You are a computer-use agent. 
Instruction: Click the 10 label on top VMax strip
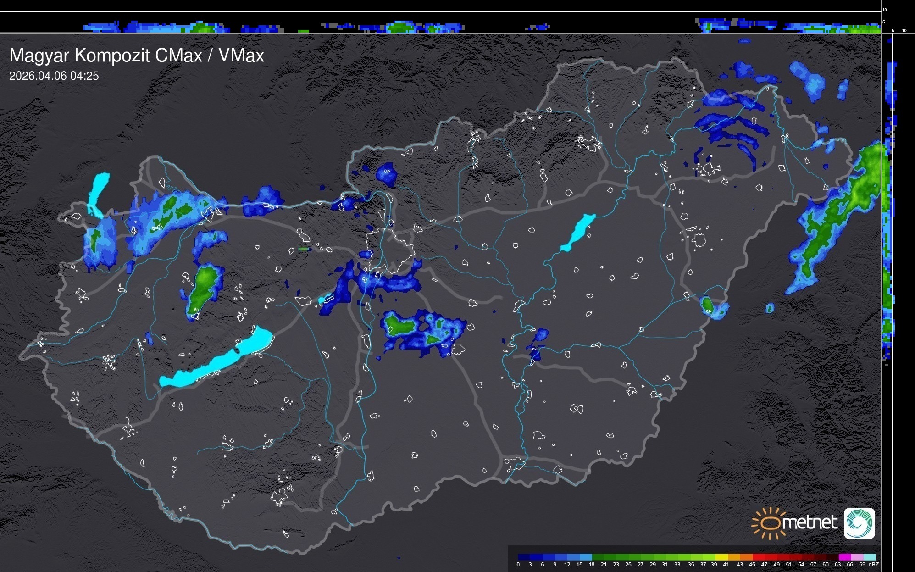click(885, 10)
